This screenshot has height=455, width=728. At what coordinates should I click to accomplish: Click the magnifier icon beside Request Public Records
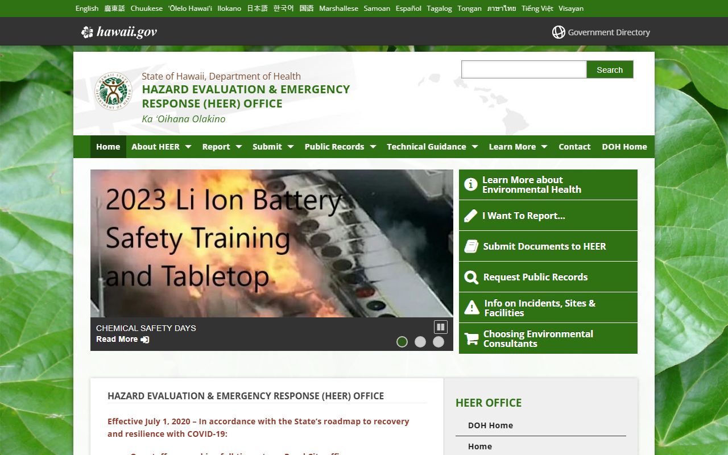pyautogui.click(x=471, y=277)
